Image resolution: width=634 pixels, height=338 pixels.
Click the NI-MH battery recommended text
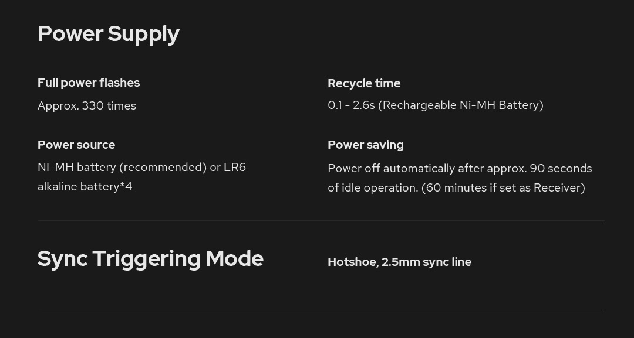click(x=122, y=168)
